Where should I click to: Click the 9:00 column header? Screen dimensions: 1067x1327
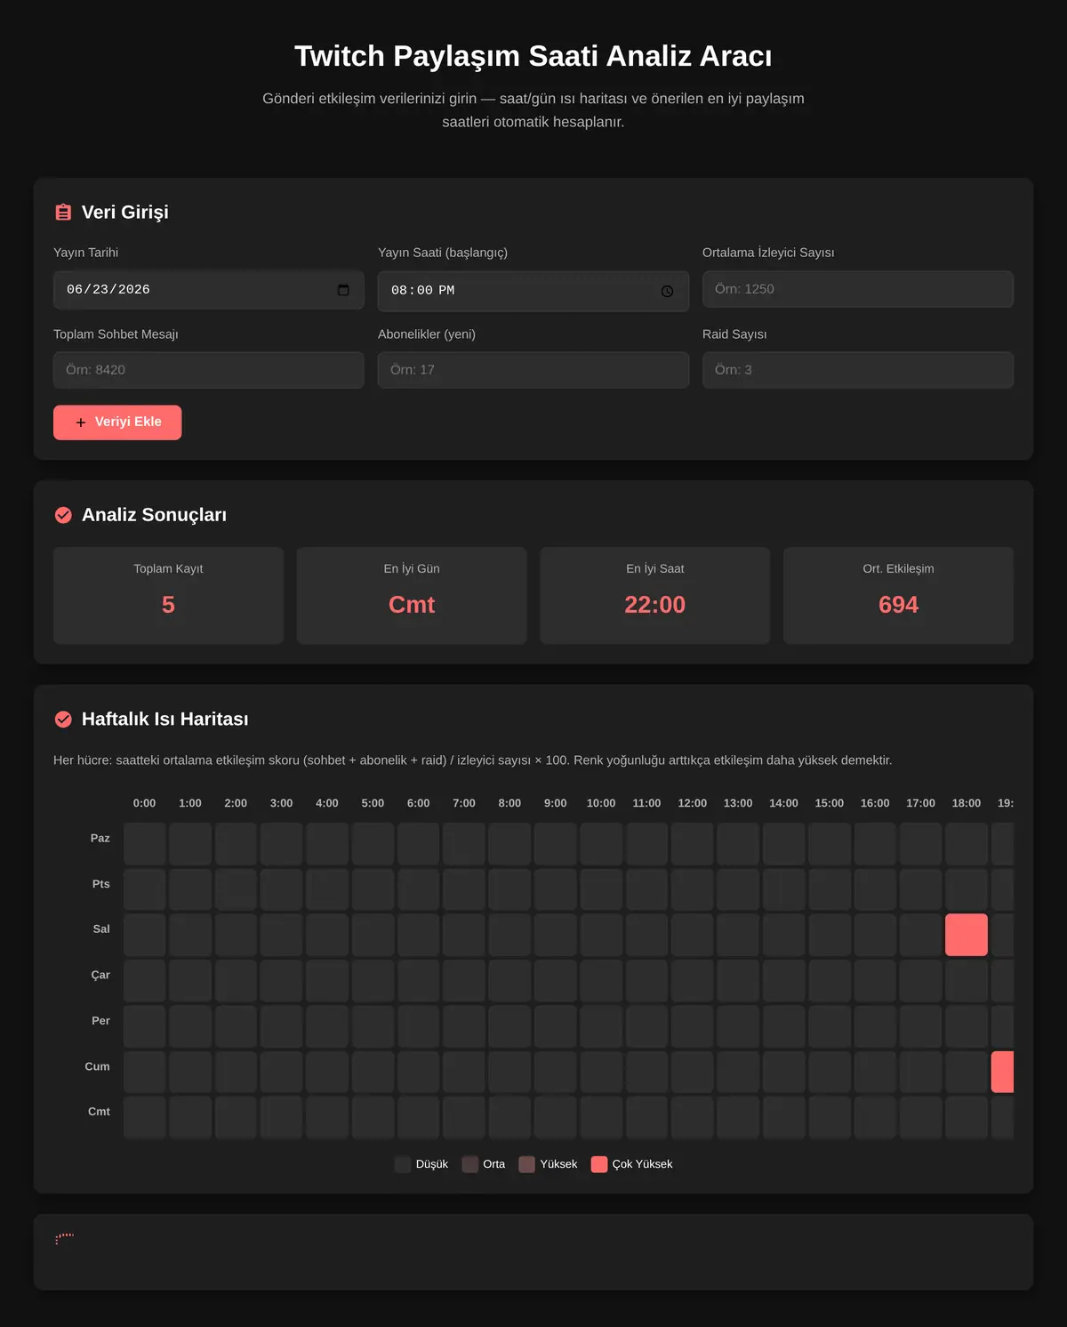point(556,803)
